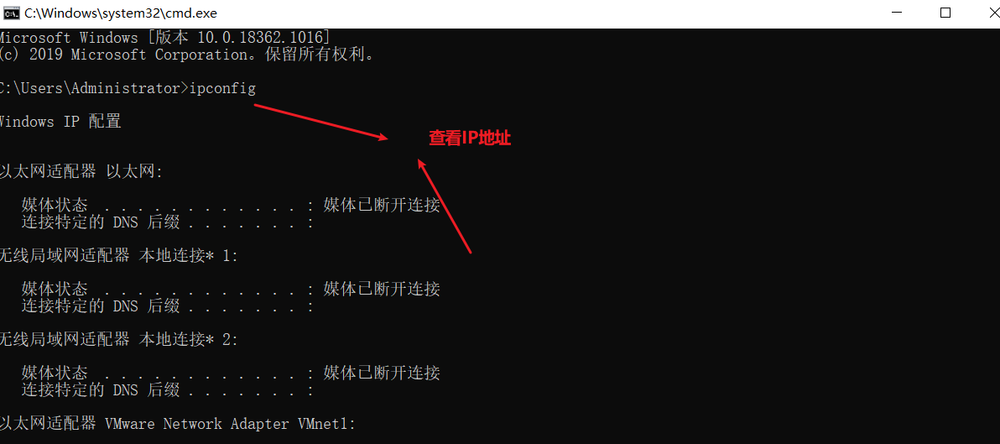Click 媒体已断开连接 under 本地连接* 1
This screenshot has height=444, width=1000.
[x=382, y=290]
